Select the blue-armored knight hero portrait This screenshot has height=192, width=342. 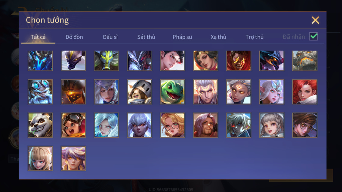[40, 61]
